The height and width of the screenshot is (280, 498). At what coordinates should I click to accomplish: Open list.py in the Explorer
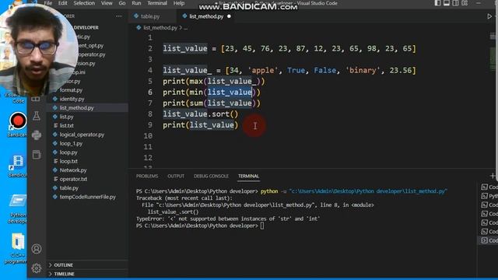66,117
